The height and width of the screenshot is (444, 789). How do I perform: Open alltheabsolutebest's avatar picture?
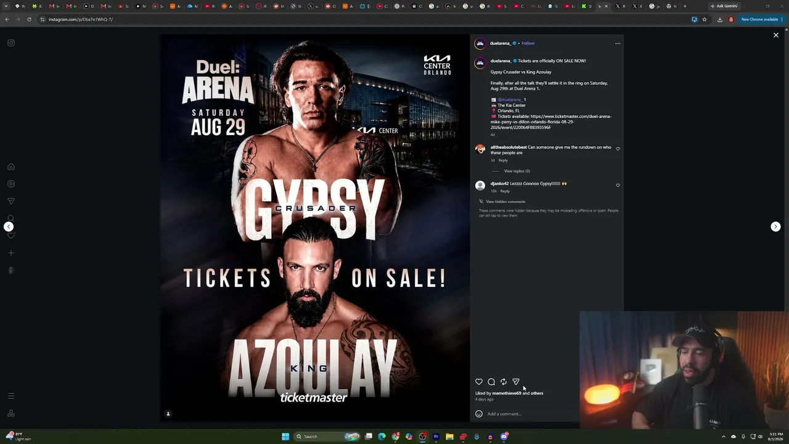click(480, 149)
